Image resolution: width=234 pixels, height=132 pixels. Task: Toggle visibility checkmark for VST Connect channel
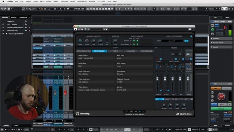pos(3,25)
